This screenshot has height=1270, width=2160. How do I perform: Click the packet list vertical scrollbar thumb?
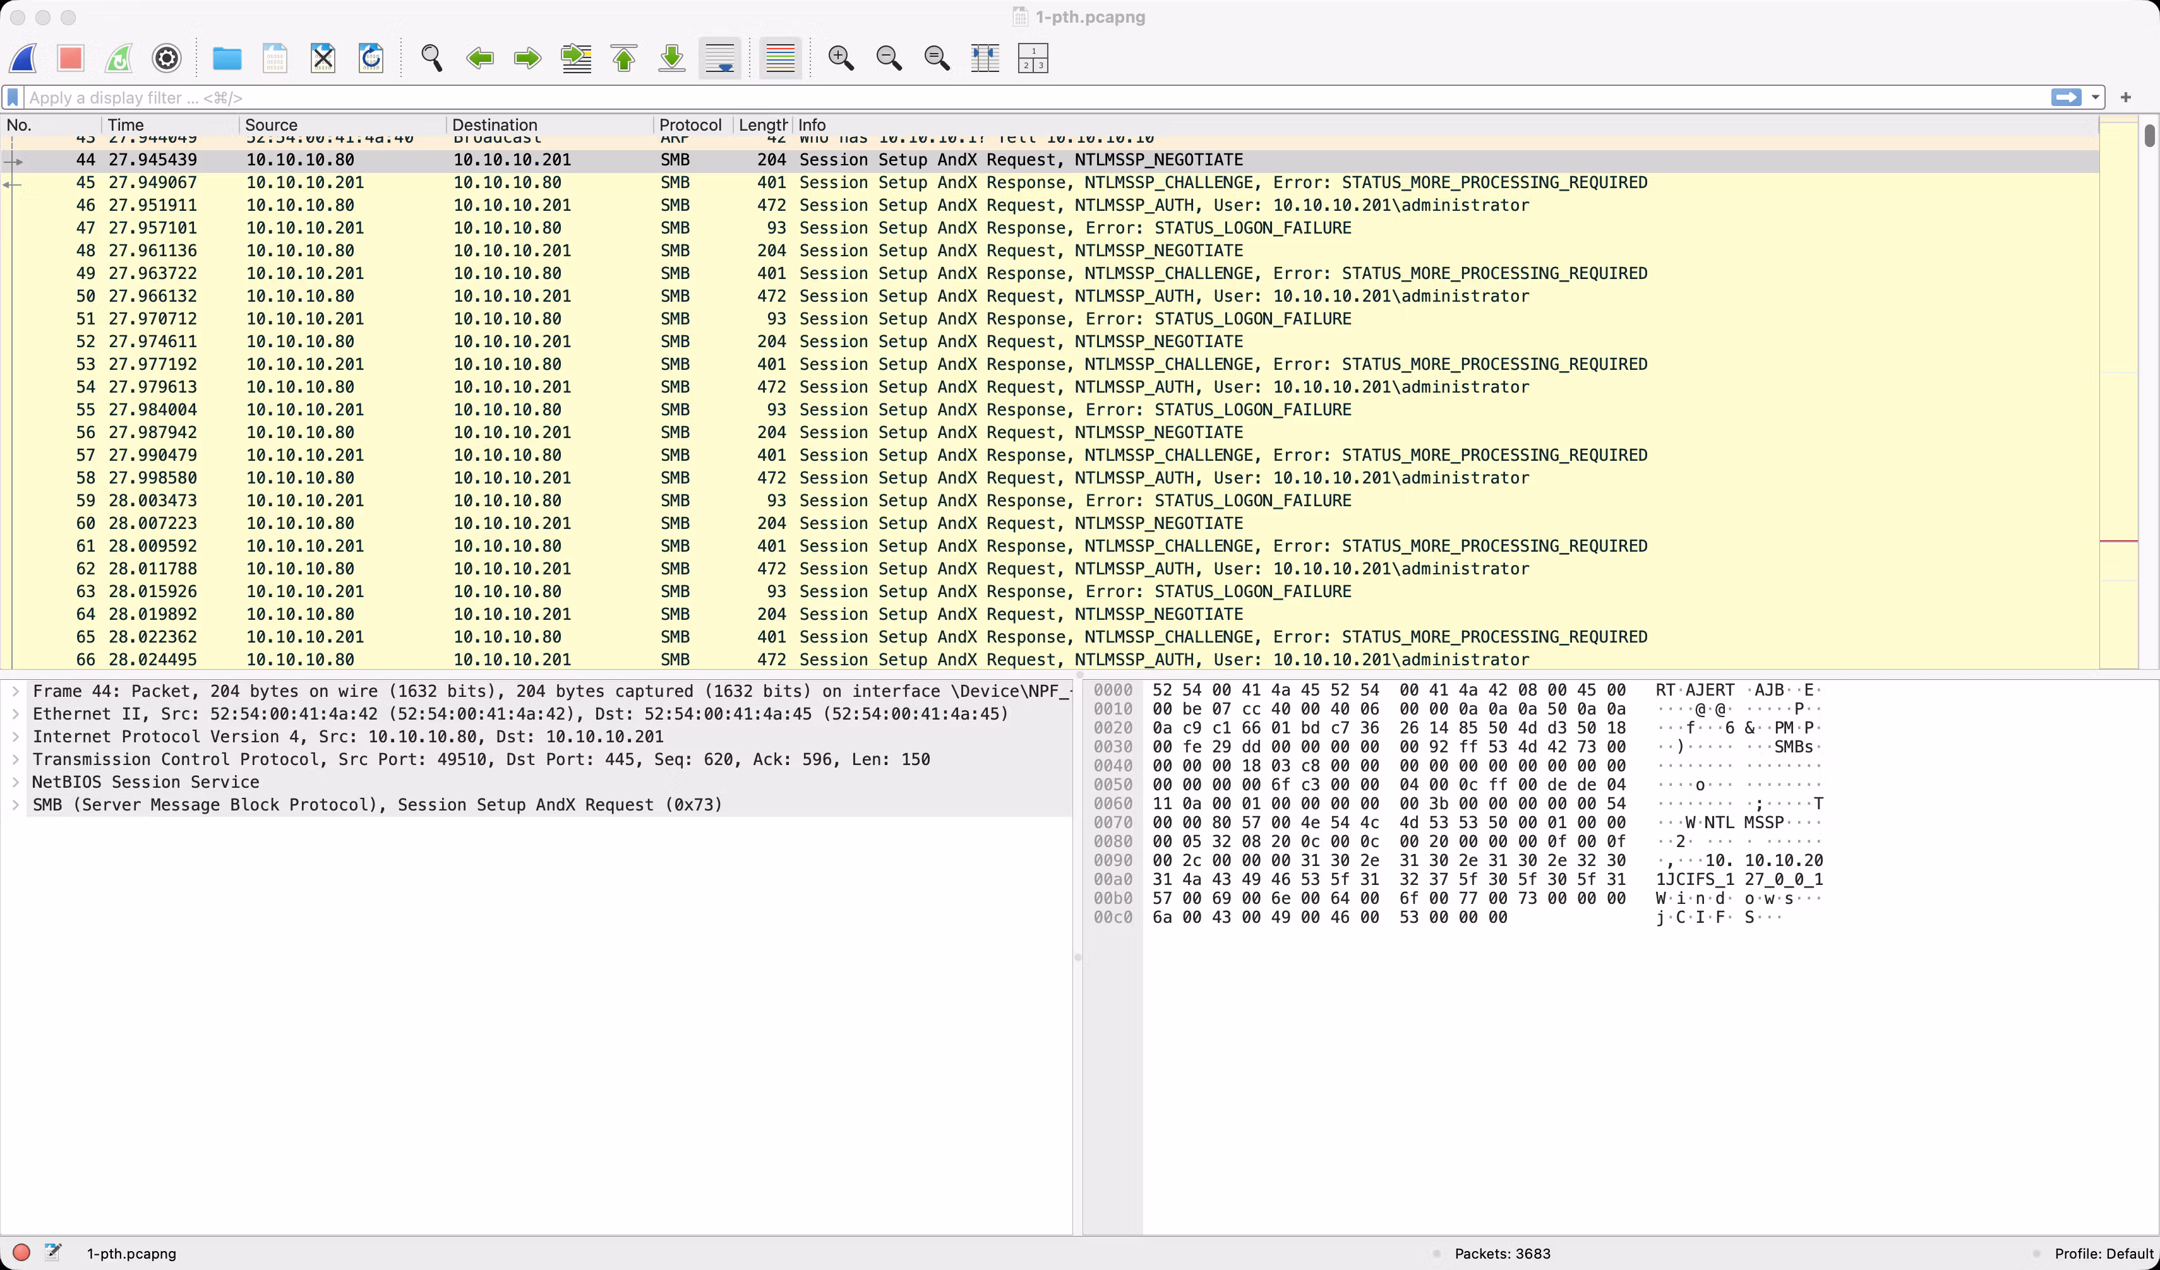tap(2150, 135)
